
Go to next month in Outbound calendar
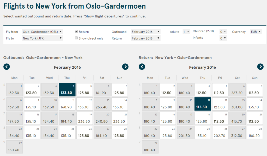point(125,67)
